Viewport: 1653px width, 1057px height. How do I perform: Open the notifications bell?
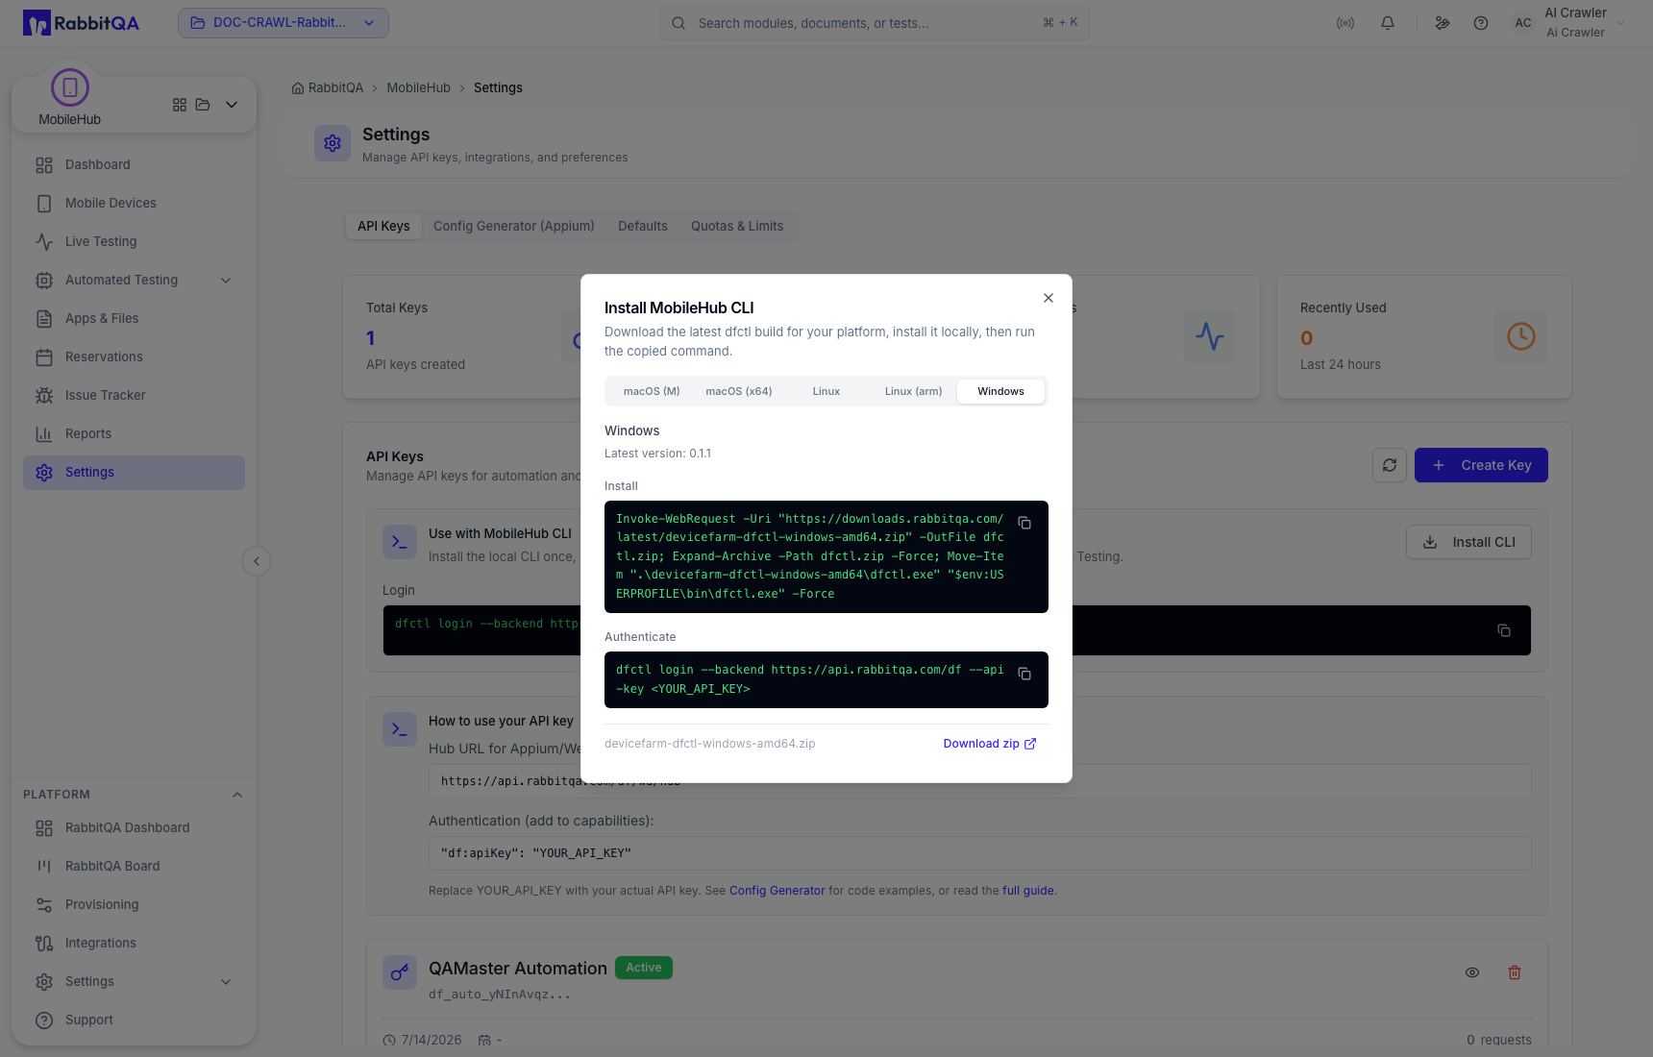(1388, 23)
